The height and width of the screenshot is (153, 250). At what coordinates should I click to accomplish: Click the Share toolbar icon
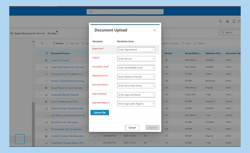[x=183, y=43]
